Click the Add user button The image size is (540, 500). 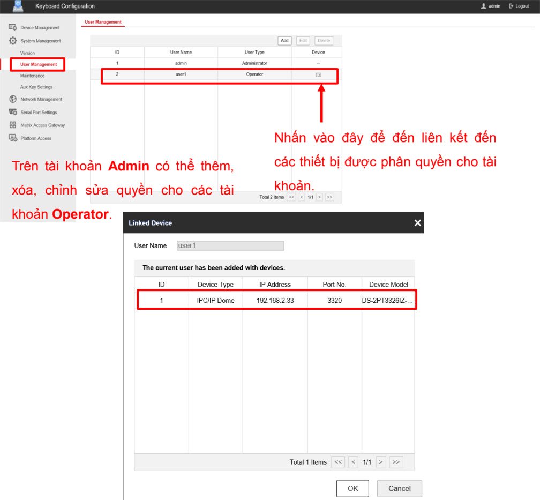(x=284, y=41)
